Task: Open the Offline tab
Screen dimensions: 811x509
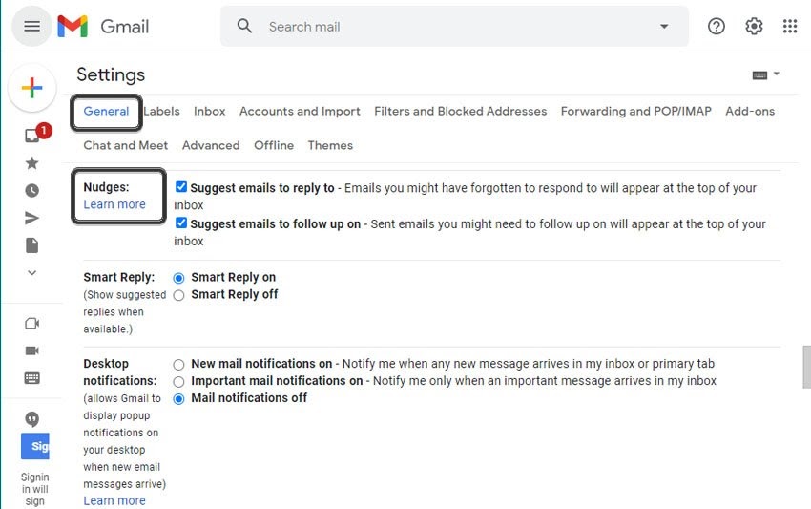Action: pyautogui.click(x=274, y=145)
